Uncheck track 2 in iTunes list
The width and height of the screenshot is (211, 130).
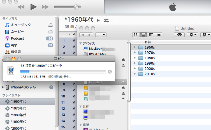coord(74,47)
